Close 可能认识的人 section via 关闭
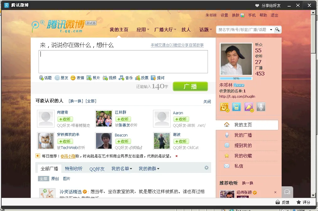Image resolution: width=318 pixels, height=211 pixels. click(207, 101)
